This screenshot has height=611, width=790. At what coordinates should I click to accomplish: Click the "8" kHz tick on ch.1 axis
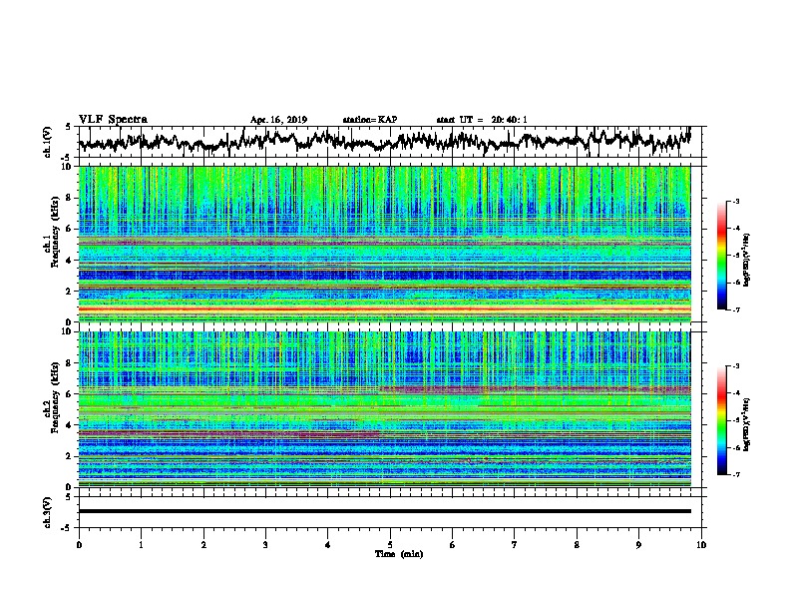pos(70,198)
